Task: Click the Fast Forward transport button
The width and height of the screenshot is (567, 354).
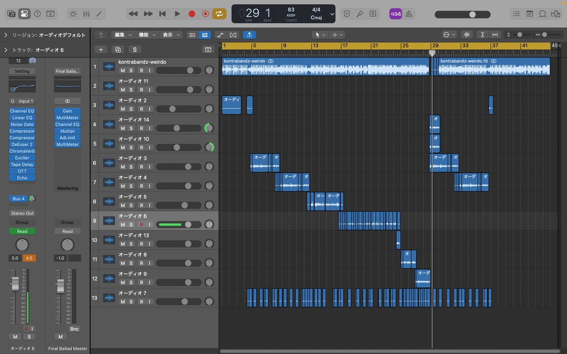Action: 148,14
